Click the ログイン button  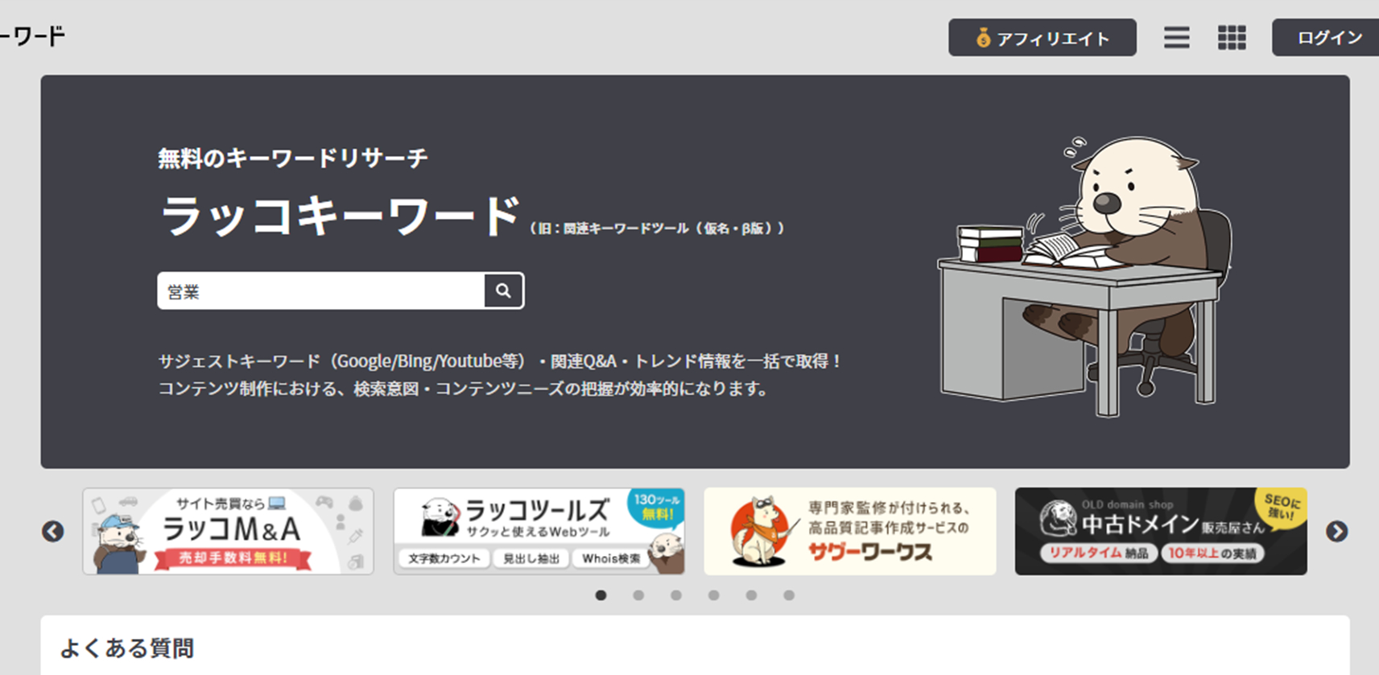click(x=1326, y=38)
